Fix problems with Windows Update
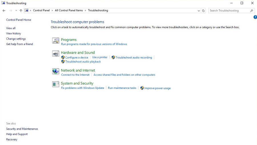257x145 pixels. [x=83, y=88]
